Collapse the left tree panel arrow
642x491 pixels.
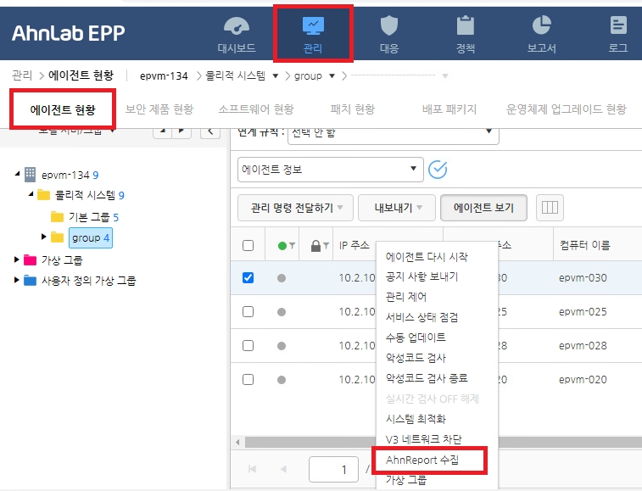(210, 131)
